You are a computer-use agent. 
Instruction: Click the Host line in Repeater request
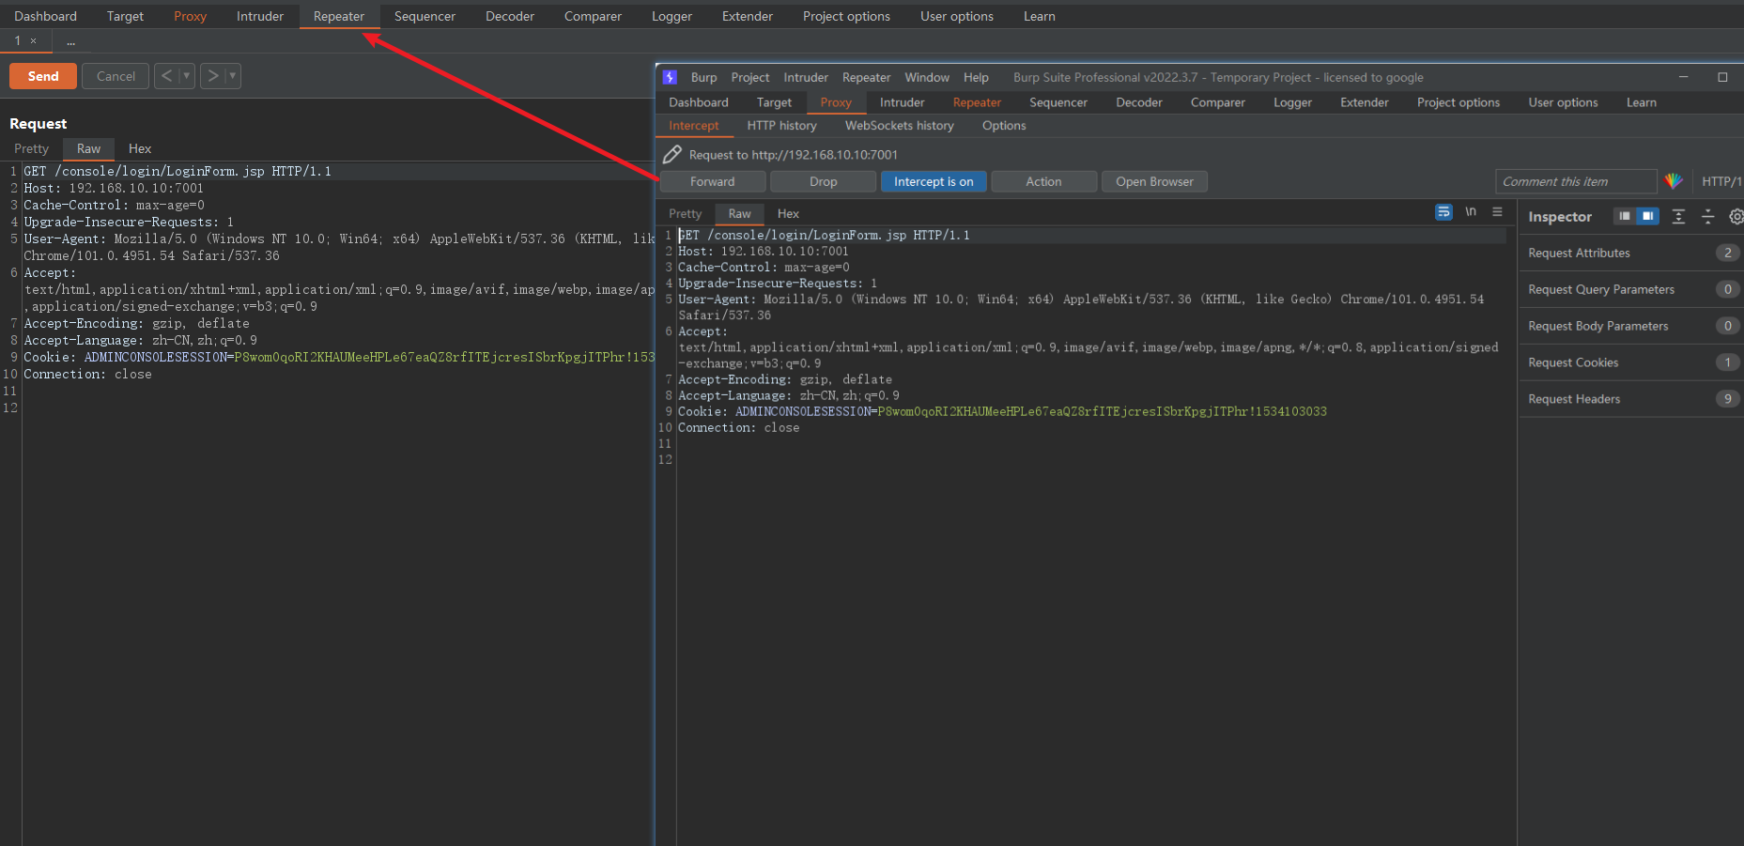point(113,188)
